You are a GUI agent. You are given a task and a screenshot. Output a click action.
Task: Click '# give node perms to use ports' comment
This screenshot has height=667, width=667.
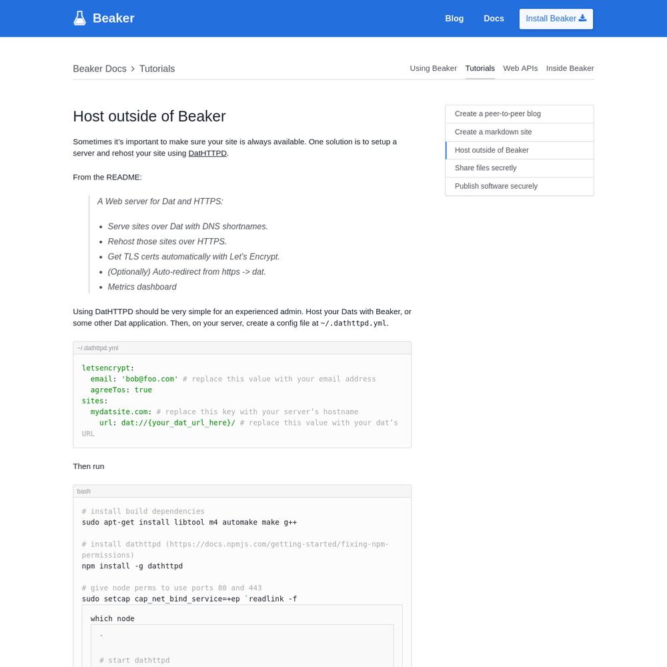coord(171,588)
